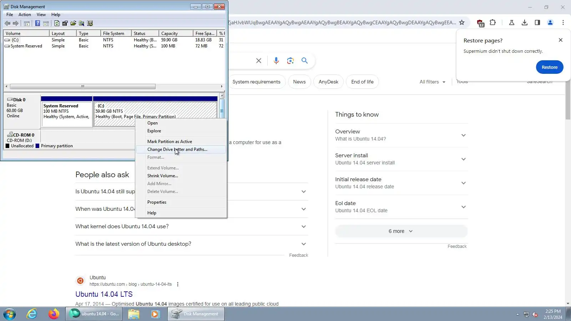
Task: Open the Windows Start orb
Action: [x=10, y=314]
